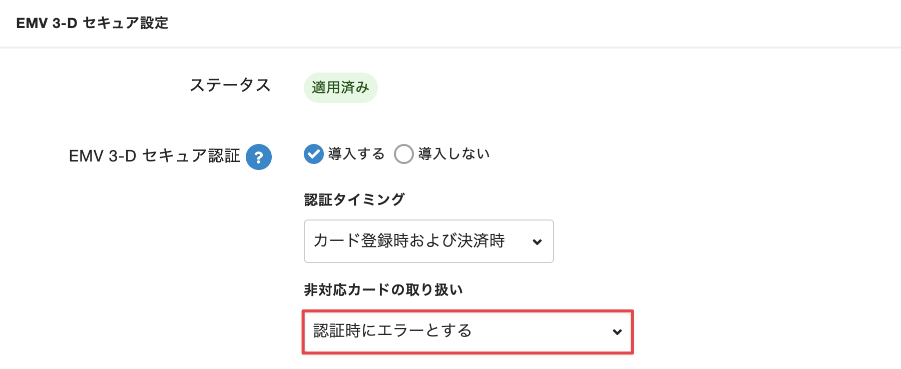This screenshot has height=369, width=901.
Task: Click the 適用済み status badge
Action: 340,87
